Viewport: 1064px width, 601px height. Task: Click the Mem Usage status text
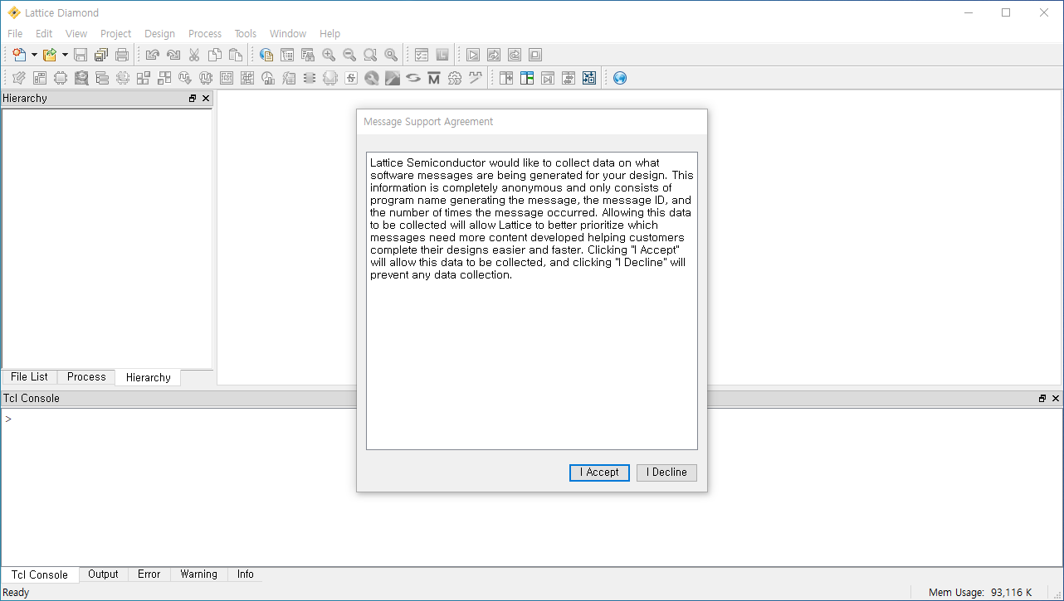(980, 593)
